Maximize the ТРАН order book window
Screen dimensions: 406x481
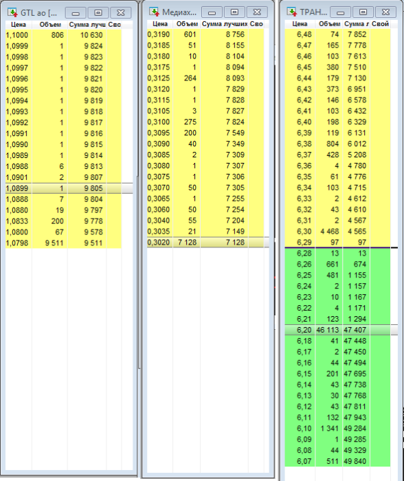tap(363, 12)
